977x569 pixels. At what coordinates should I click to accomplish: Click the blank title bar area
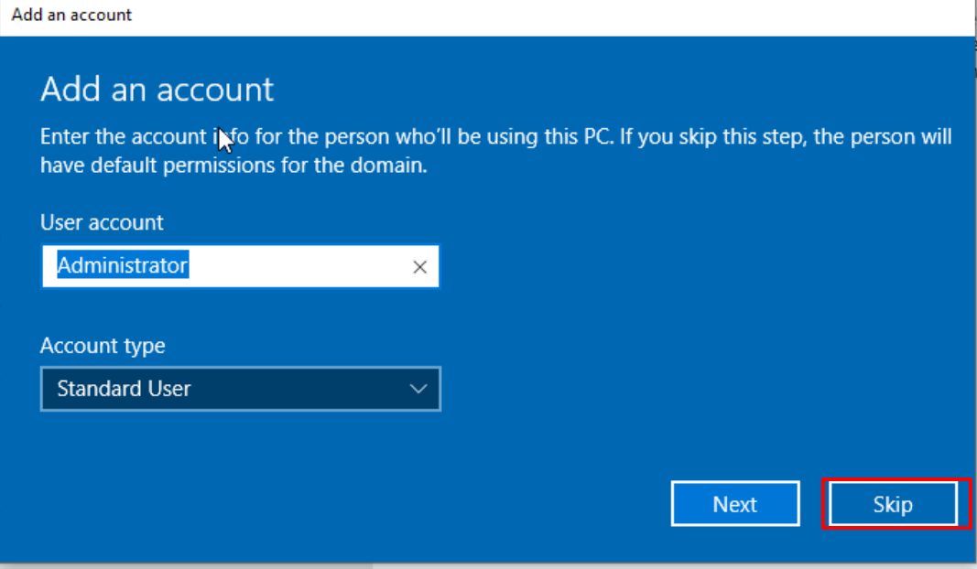click(x=549, y=15)
